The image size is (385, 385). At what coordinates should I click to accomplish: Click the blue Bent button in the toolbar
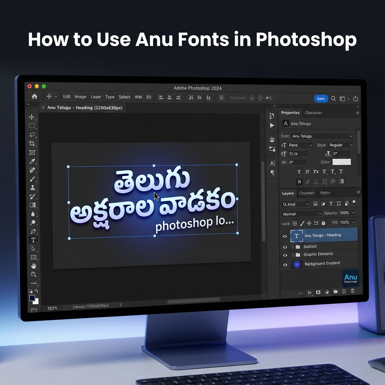tap(321, 99)
